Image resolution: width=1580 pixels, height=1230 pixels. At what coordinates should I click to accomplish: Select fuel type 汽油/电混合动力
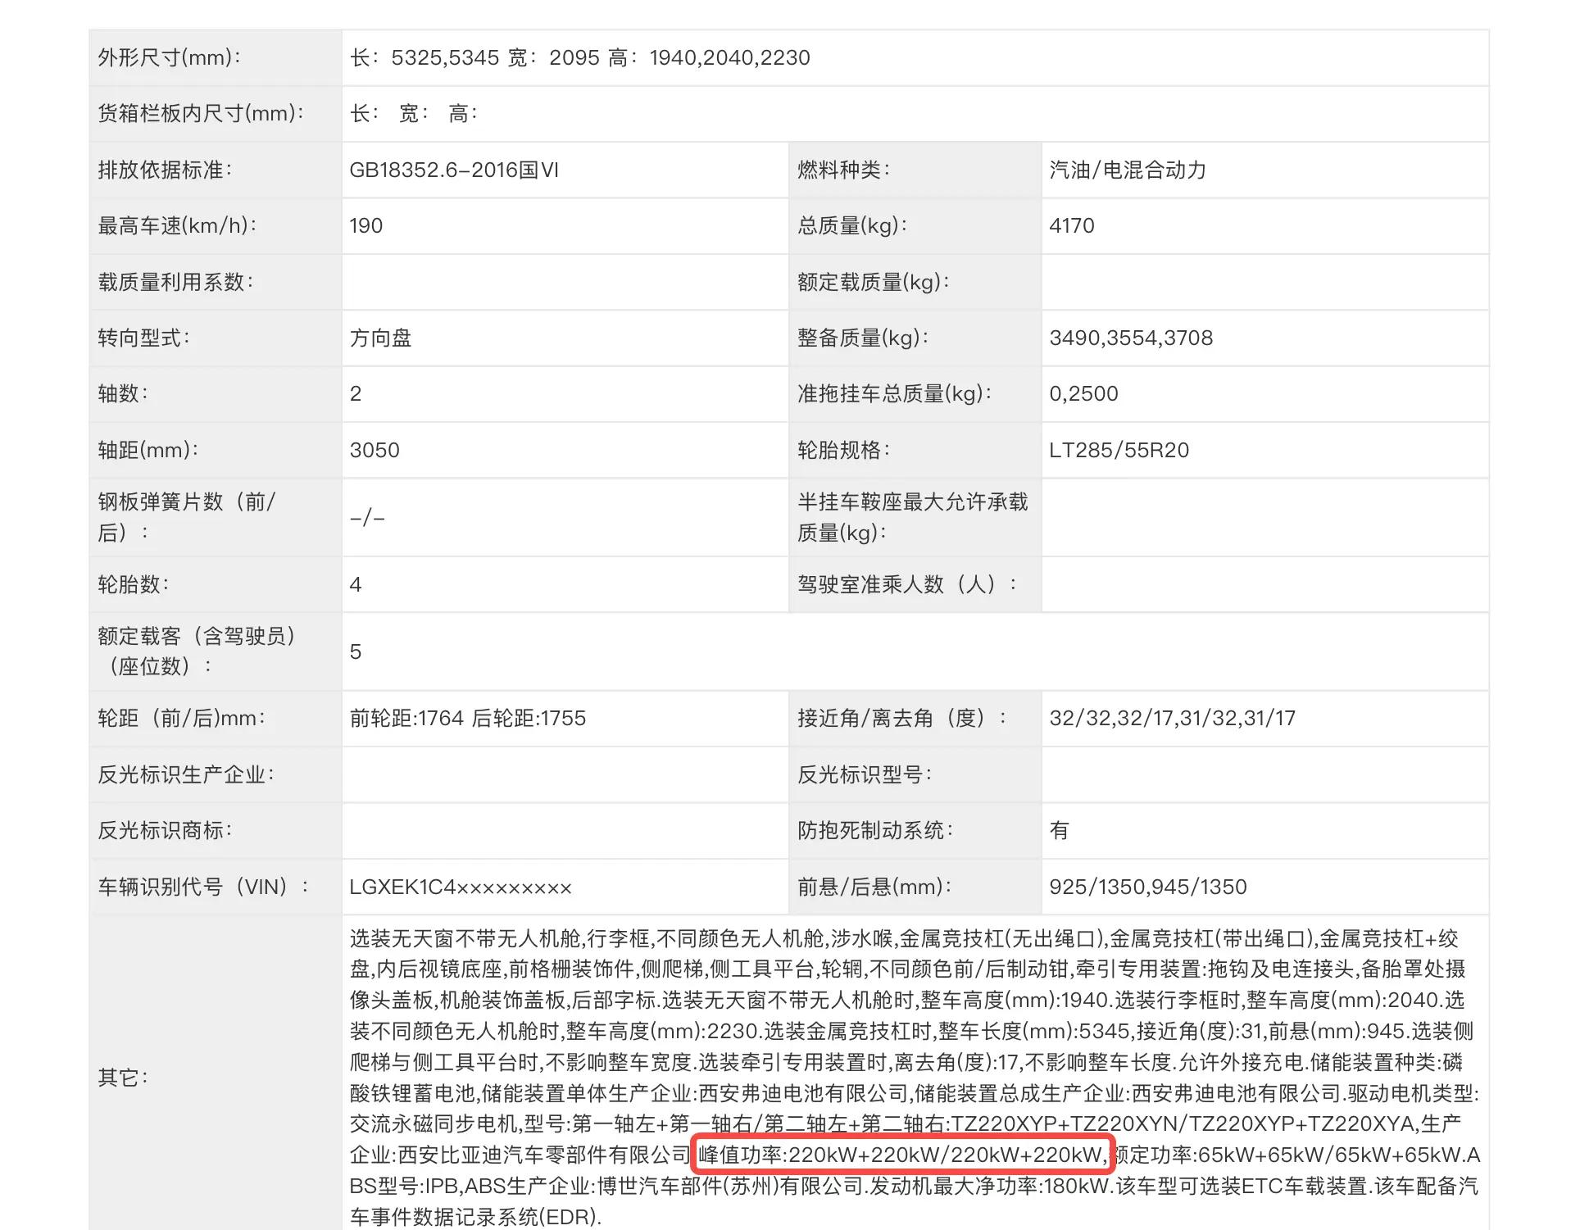(1128, 170)
